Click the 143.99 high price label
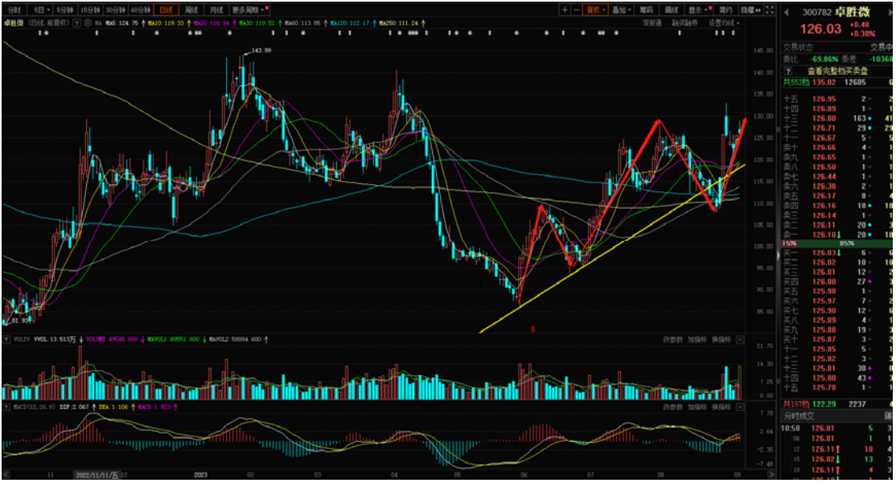The height and width of the screenshot is (483, 896). tap(261, 51)
